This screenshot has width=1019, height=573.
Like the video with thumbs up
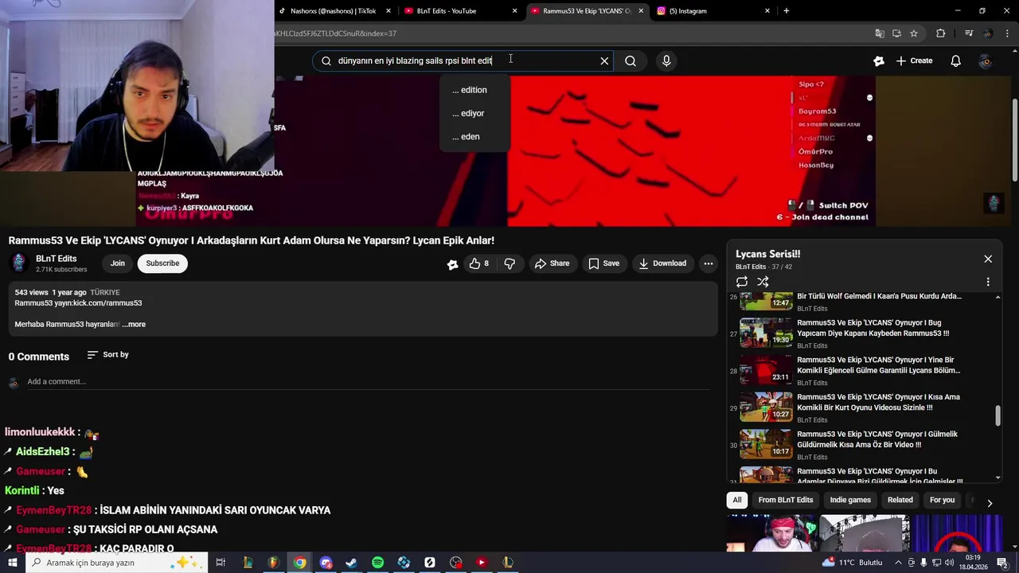coord(479,263)
